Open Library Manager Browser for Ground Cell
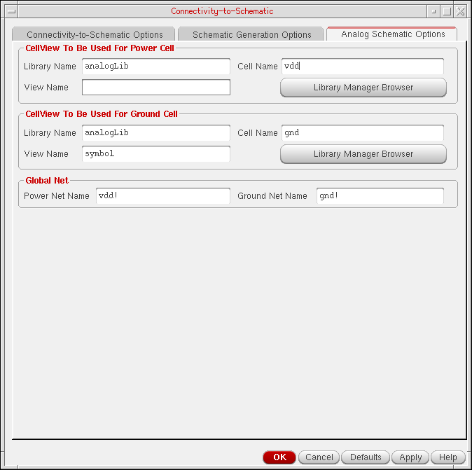Viewport: 472px width, 470px height. [x=363, y=154]
